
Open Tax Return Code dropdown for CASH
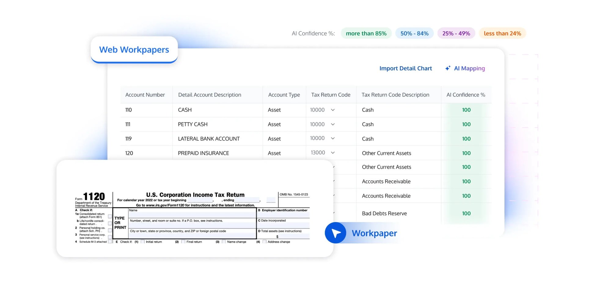coord(333,110)
